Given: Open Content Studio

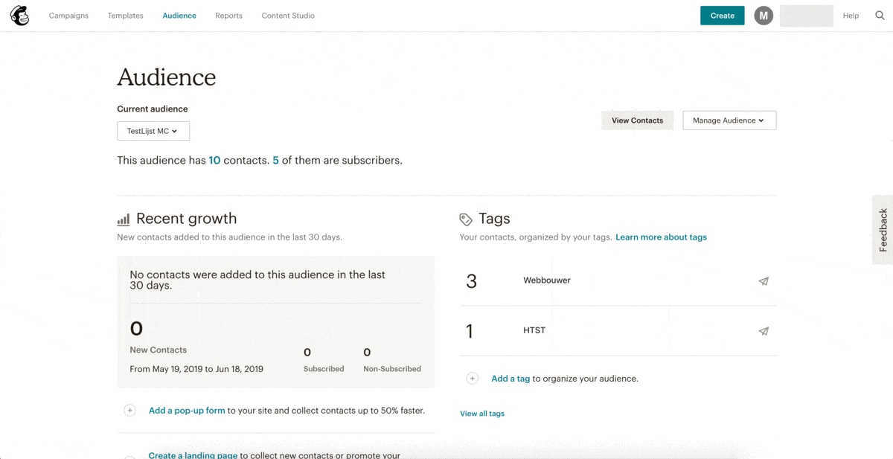Looking at the screenshot, I should coord(288,16).
